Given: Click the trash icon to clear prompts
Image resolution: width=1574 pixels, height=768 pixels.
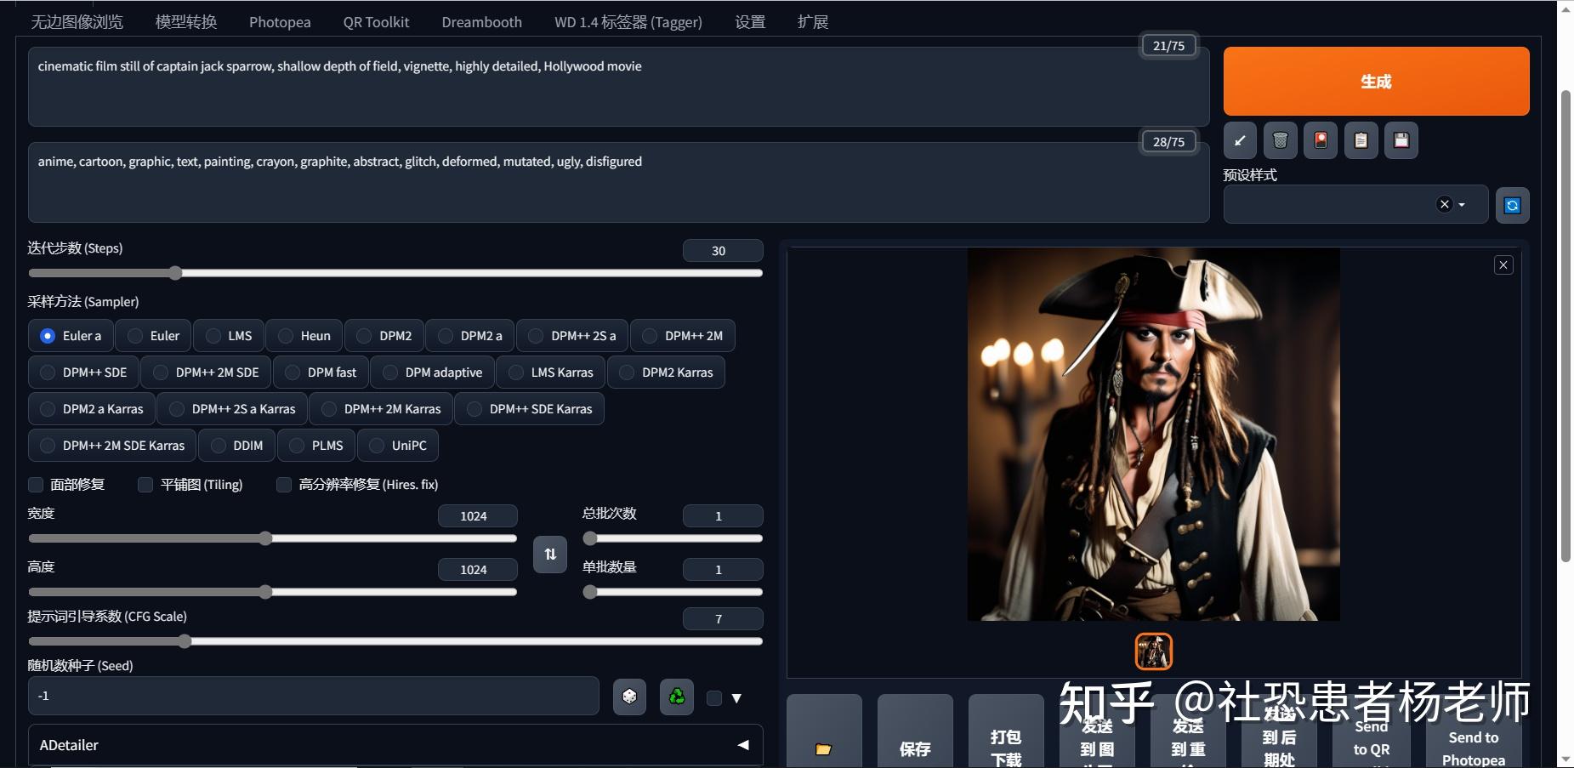Looking at the screenshot, I should tap(1281, 140).
